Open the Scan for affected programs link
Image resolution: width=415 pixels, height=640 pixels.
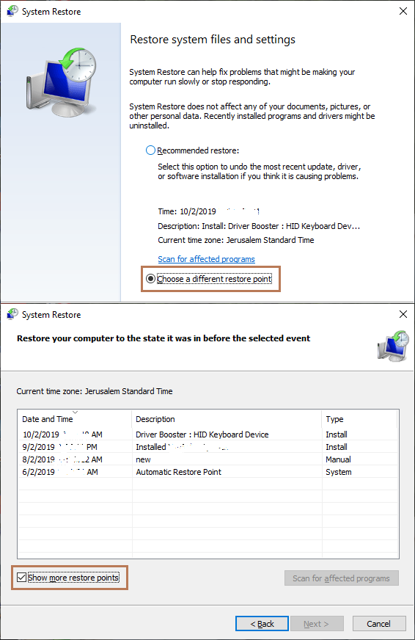(x=206, y=259)
